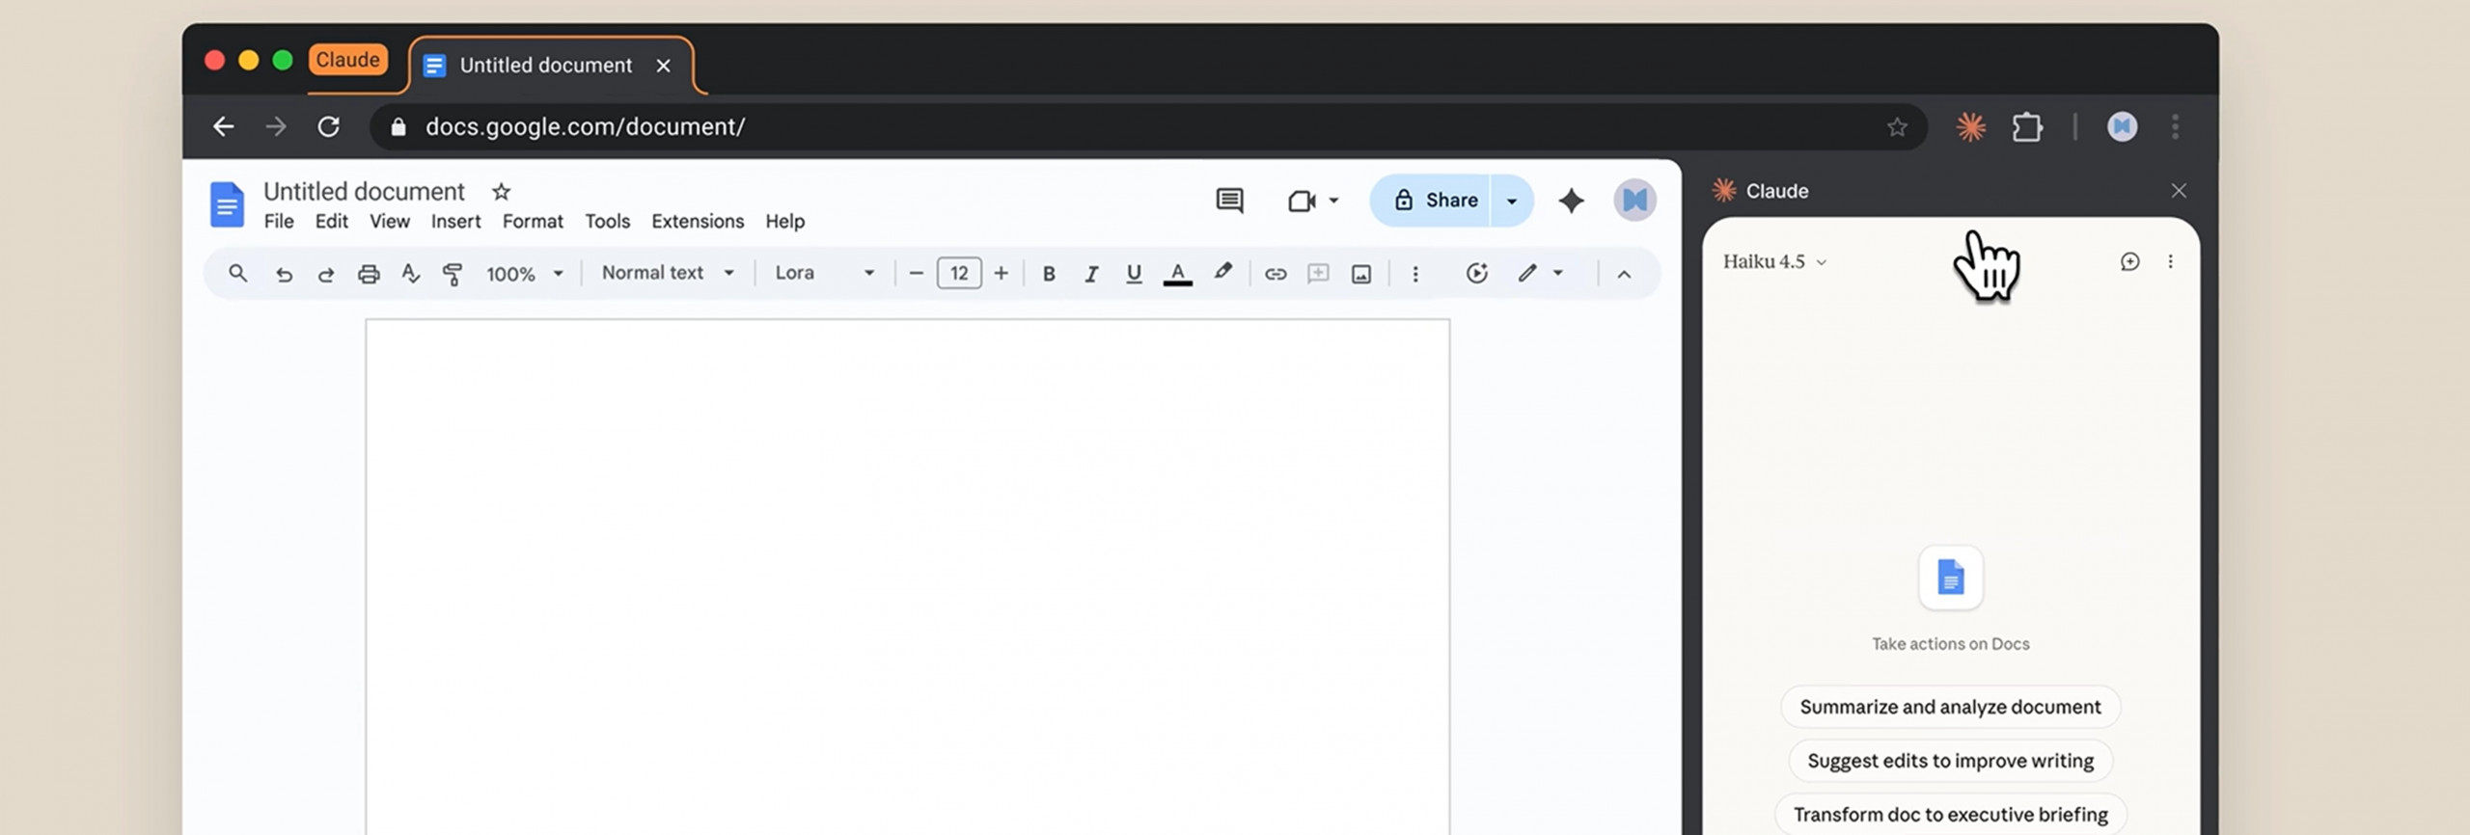Click the undo arrow icon
This screenshot has height=835, width=2470.
tap(284, 274)
